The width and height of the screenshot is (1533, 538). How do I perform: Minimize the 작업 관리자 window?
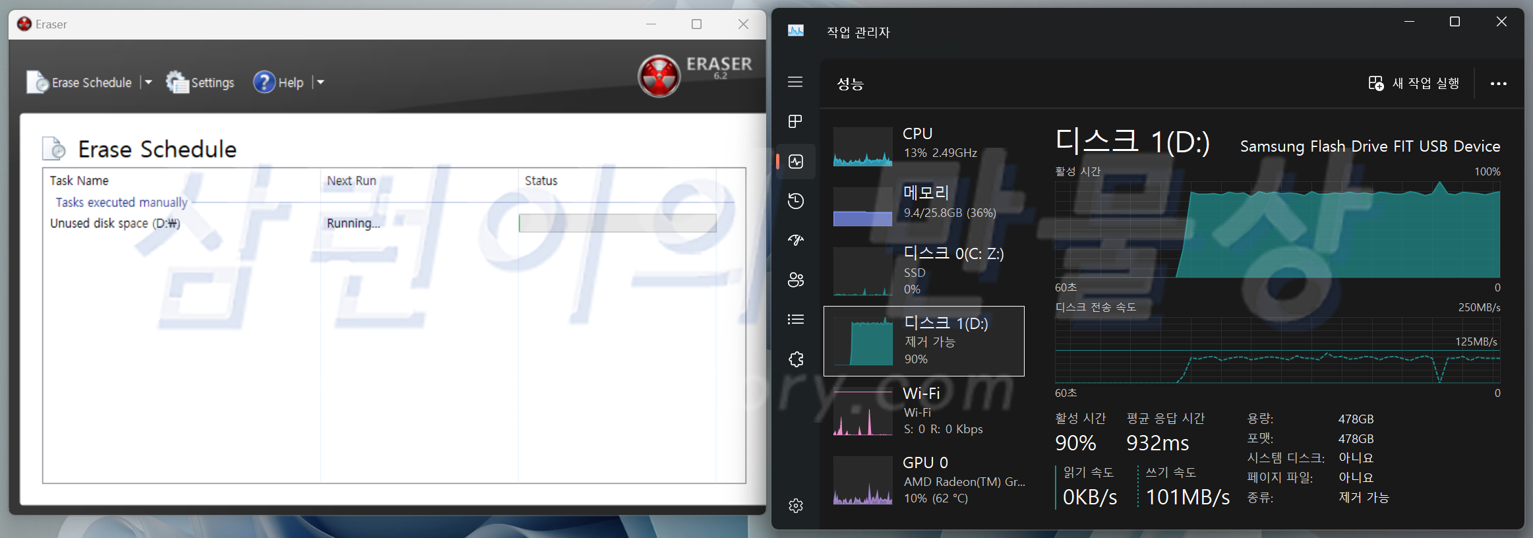[x=1409, y=22]
